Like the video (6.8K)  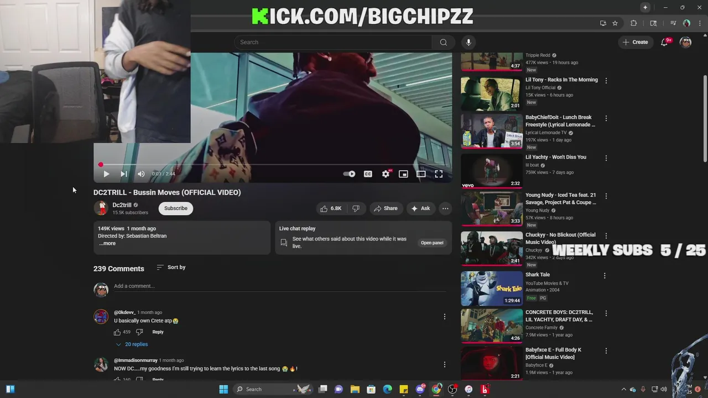331,208
